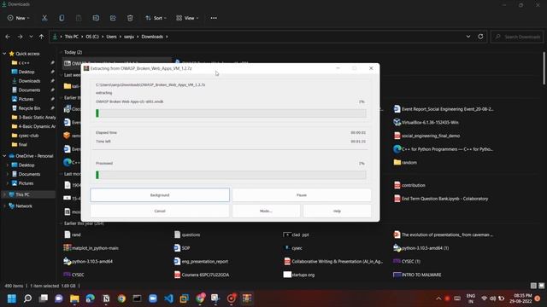Open taskbar Search icon

coord(27,298)
